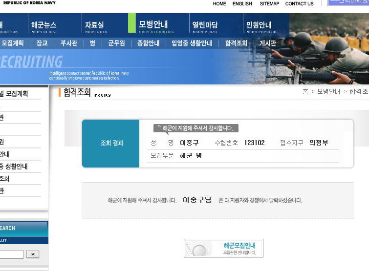Select the 모병안내 Navy Recruiting tab
The height and width of the screenshot is (271, 369).
pyautogui.click(x=154, y=26)
